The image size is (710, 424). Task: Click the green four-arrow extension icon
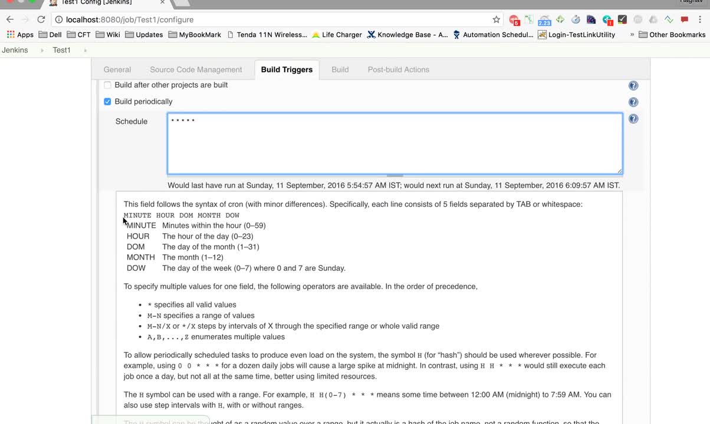pos(560,19)
